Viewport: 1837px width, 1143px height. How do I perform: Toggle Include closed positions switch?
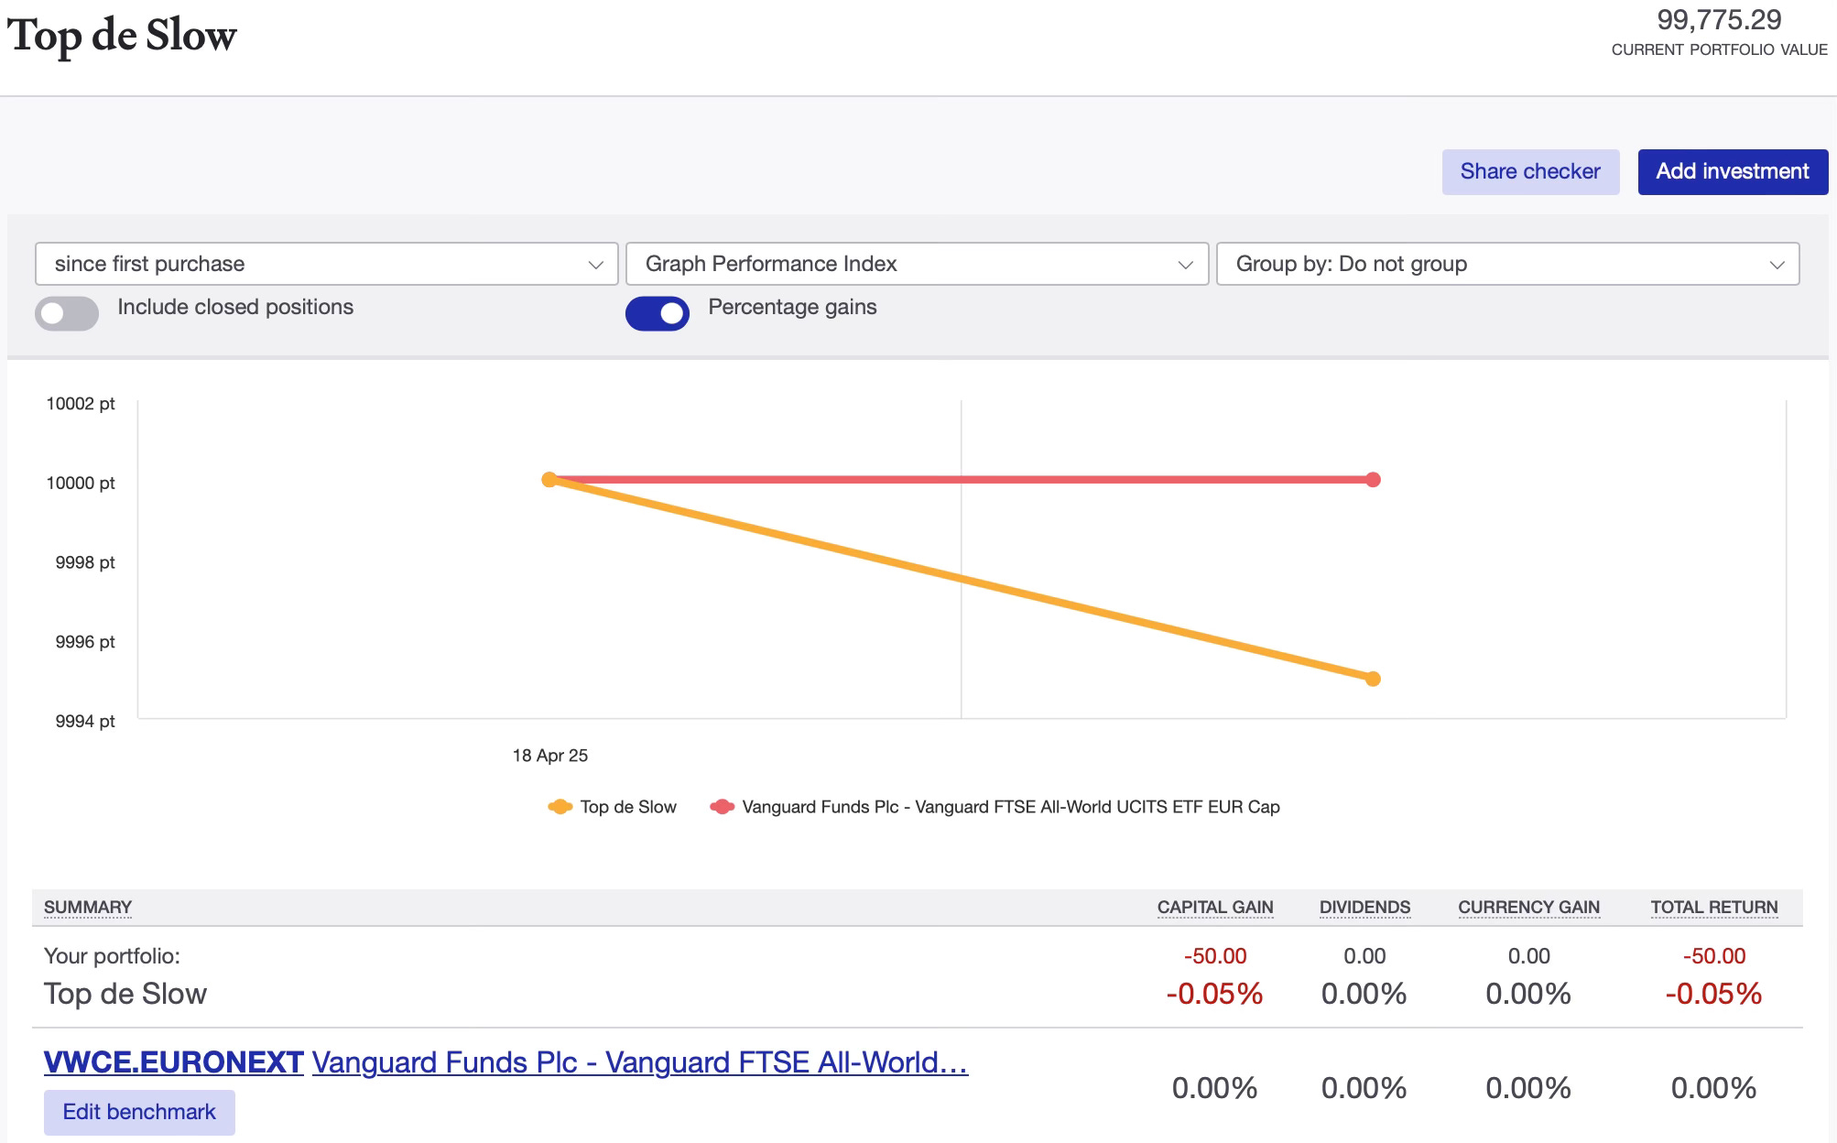(x=67, y=313)
